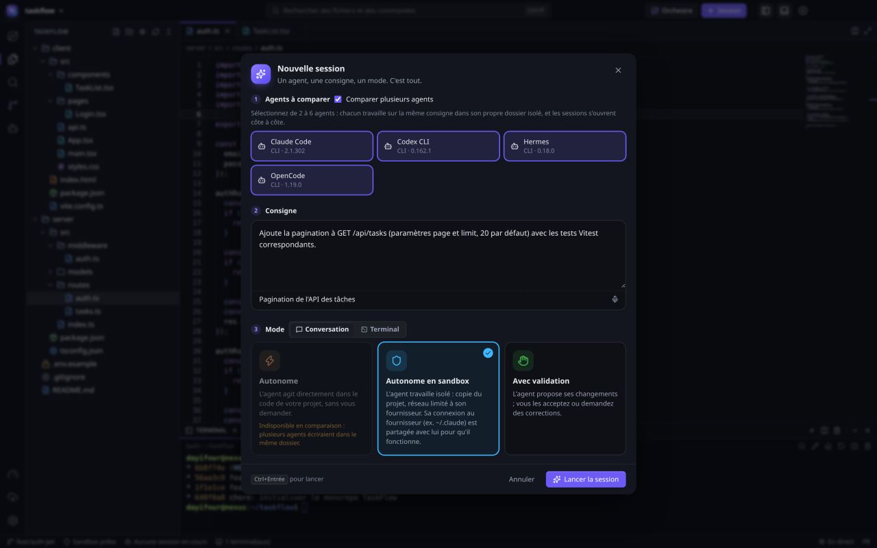Uncheck Comparer plusieurs agents
The image size is (877, 548).
click(338, 99)
